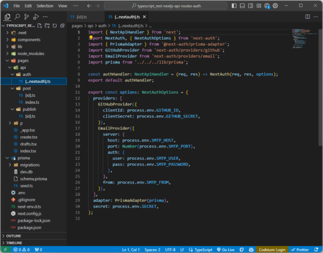Open the Source Control view icon
The height and width of the screenshot is (253, 323).
26,17
